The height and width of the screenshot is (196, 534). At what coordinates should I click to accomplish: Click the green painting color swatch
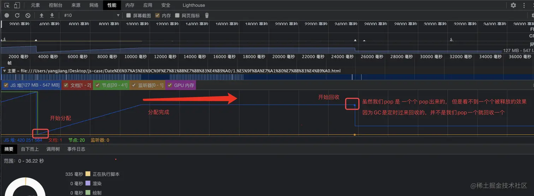(88, 193)
